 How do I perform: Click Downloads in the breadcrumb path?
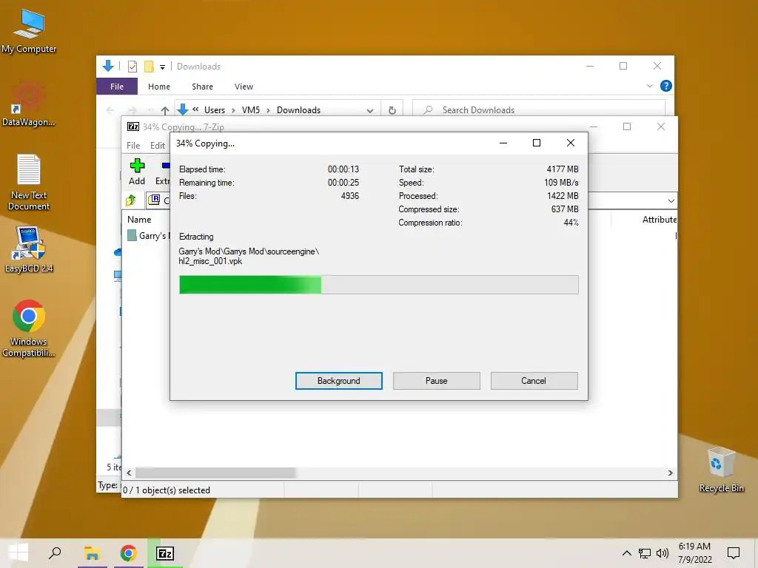click(x=298, y=110)
